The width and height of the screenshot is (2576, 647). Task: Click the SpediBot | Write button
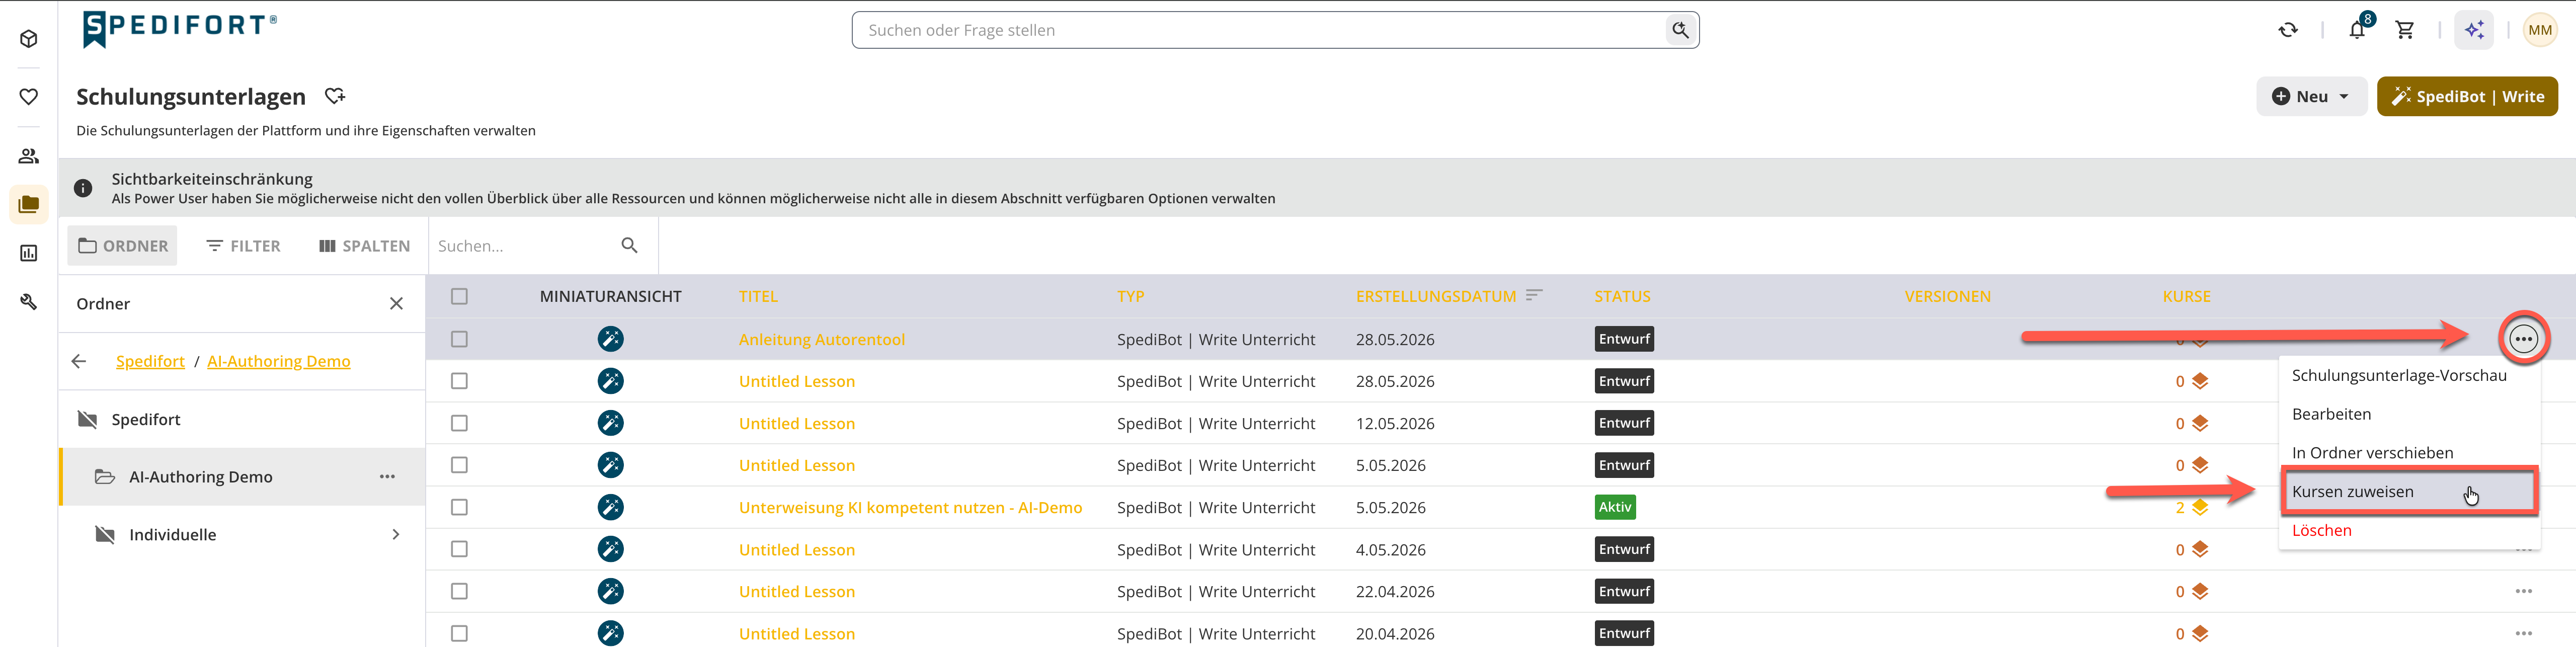pyautogui.click(x=2467, y=96)
